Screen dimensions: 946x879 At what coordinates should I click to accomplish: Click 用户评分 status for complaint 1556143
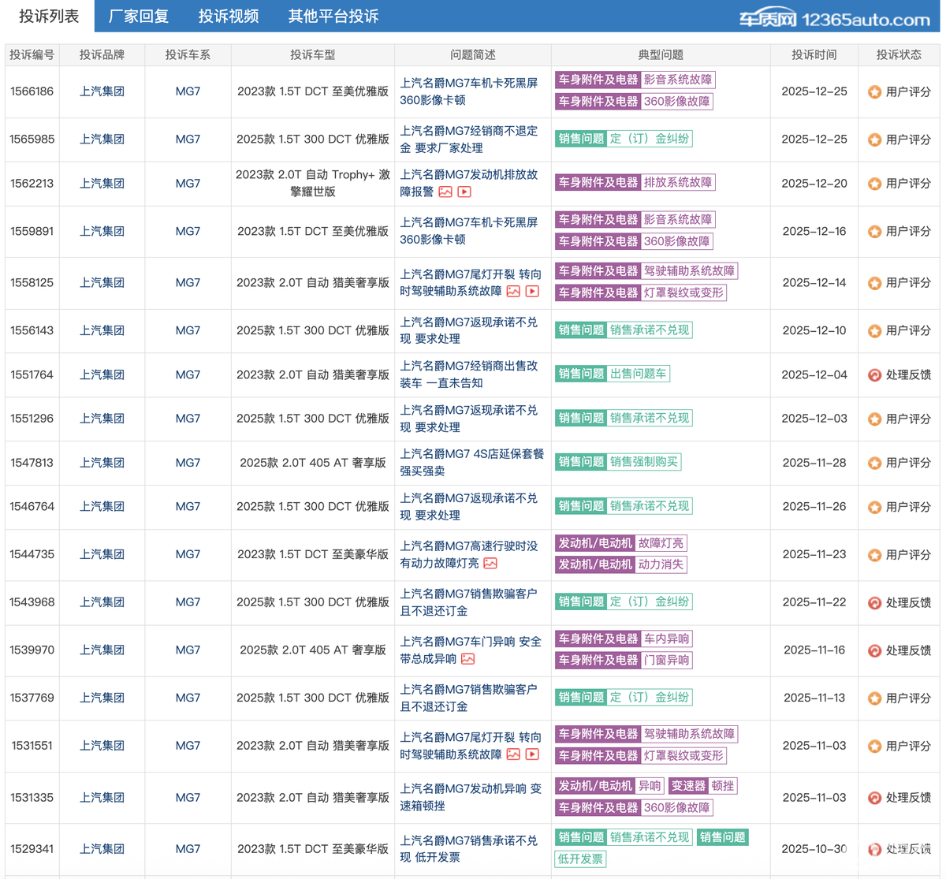907,331
